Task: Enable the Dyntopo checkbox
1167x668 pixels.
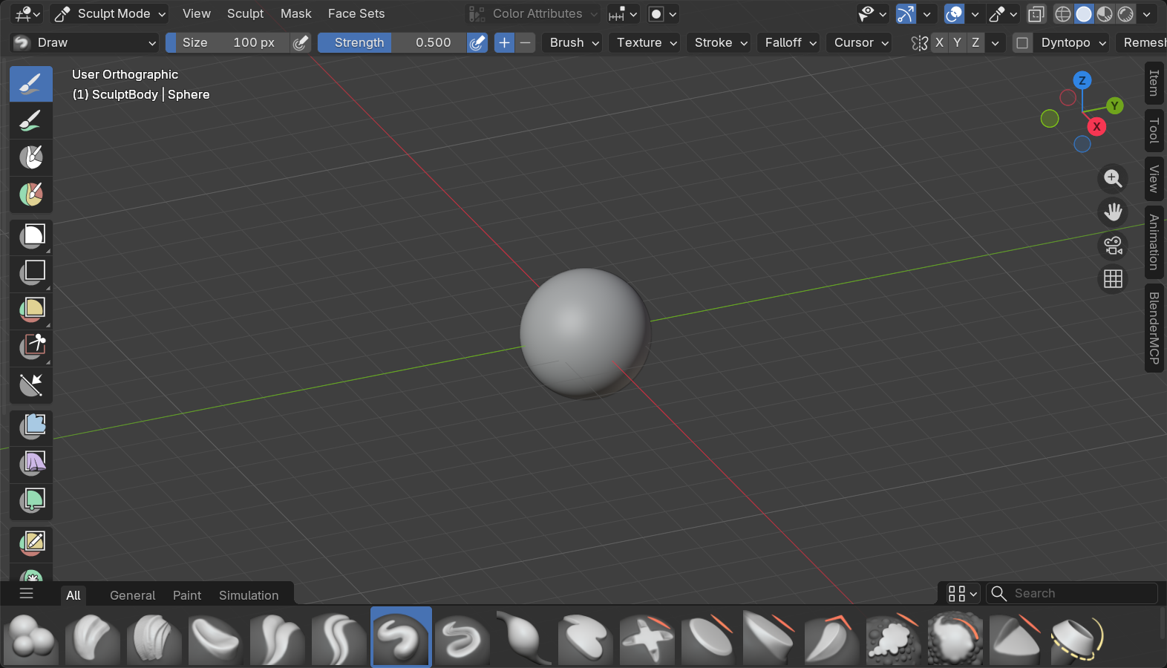Action: pos(1022,43)
